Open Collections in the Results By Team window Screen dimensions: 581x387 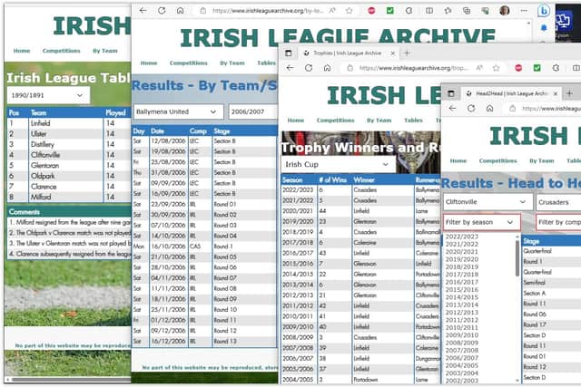[x=467, y=11]
